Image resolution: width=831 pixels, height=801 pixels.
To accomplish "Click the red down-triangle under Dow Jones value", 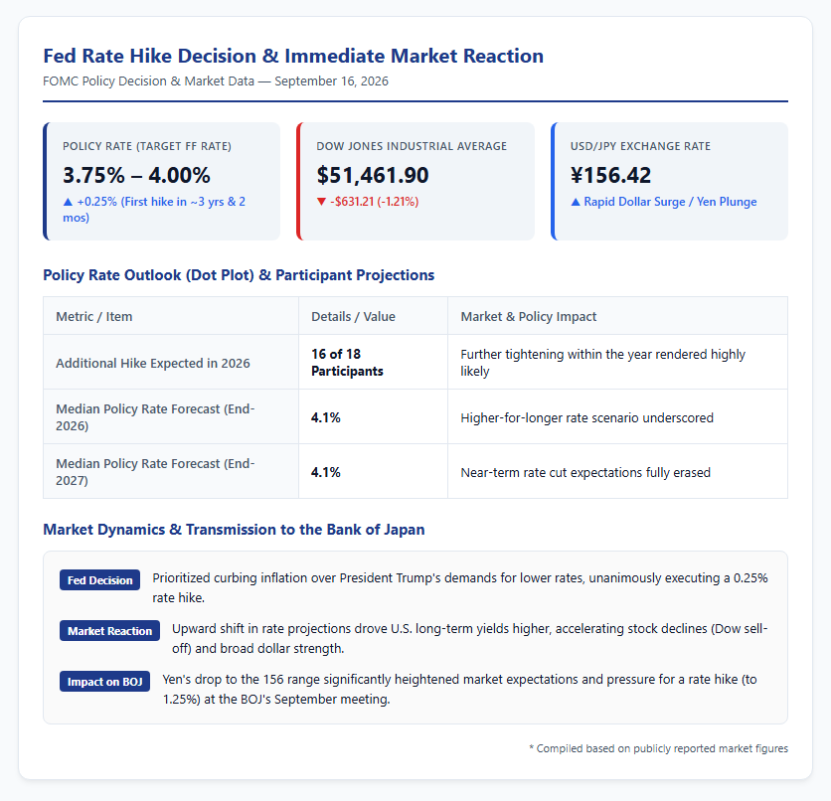I will (x=321, y=202).
